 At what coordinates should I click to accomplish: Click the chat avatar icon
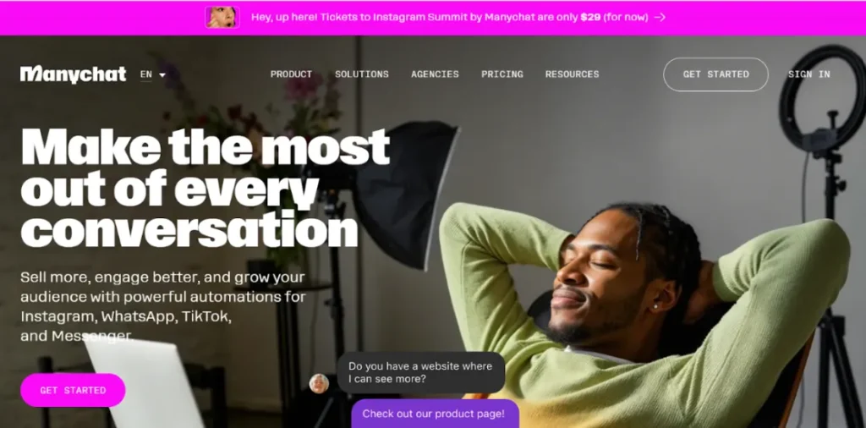pyautogui.click(x=319, y=383)
